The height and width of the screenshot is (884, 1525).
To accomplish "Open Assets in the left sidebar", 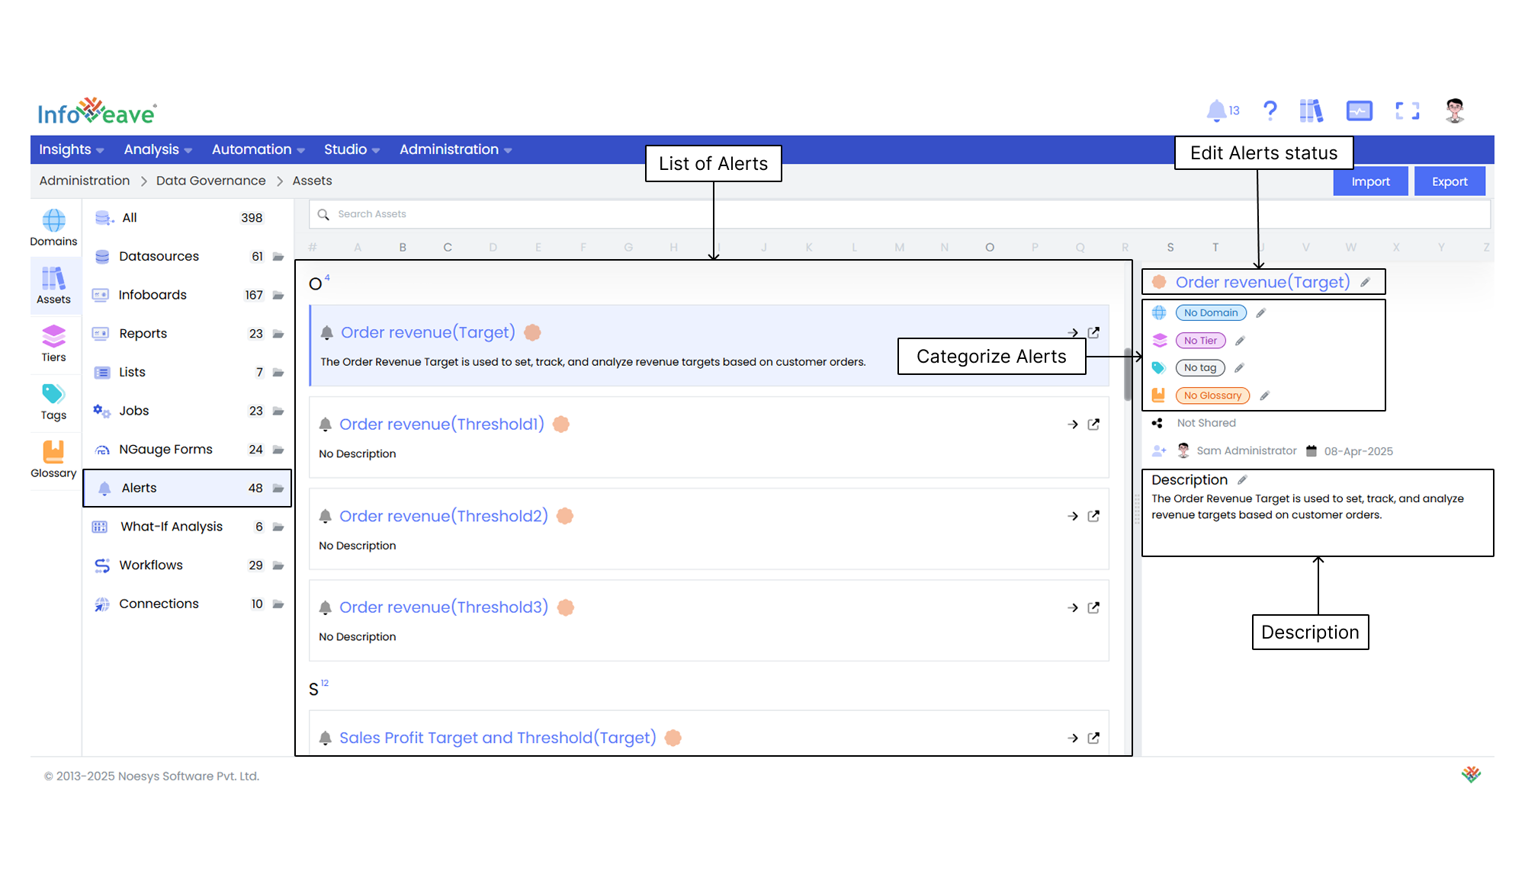I will click(x=53, y=286).
